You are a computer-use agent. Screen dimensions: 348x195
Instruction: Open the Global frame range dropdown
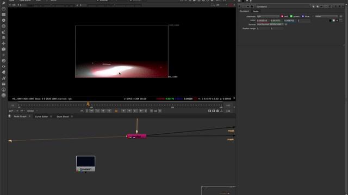point(32,110)
